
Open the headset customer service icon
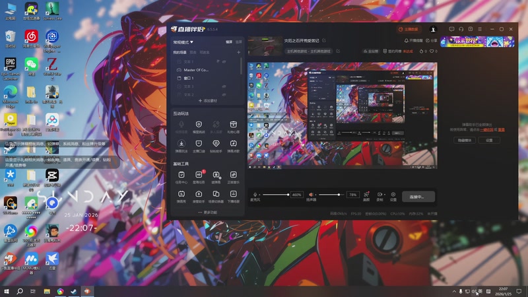click(461, 29)
